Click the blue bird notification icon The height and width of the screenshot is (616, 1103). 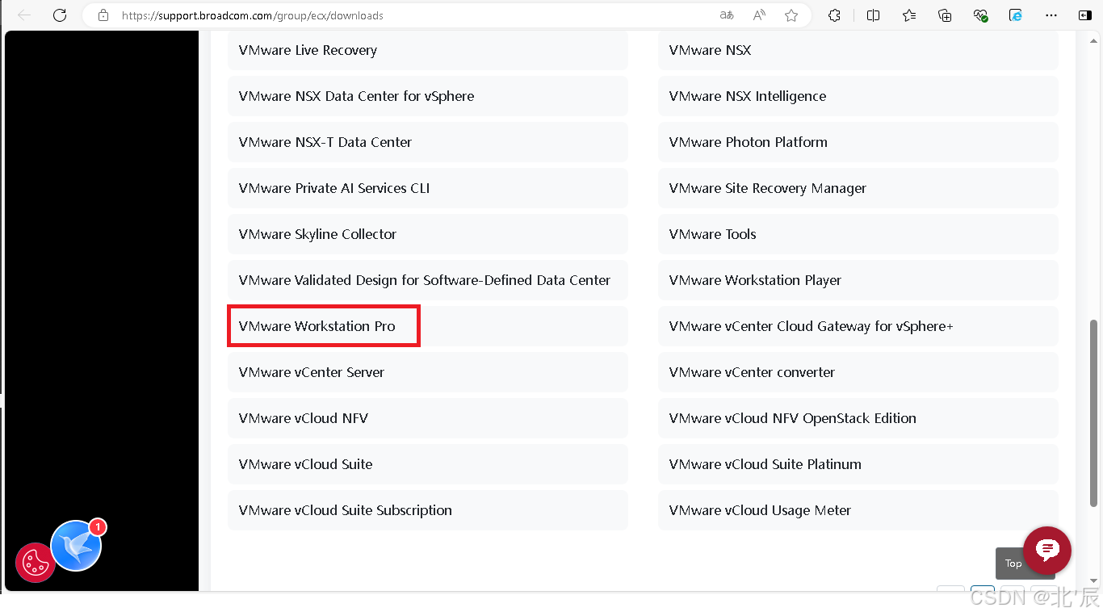click(76, 546)
